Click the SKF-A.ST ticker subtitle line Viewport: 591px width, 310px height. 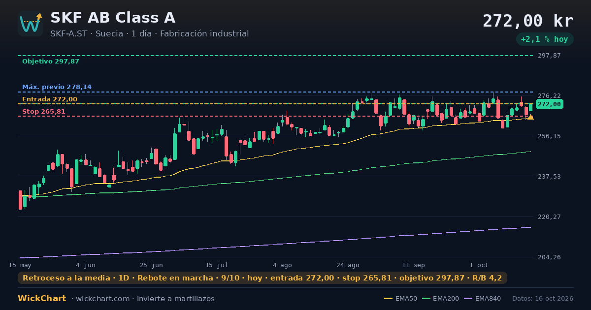click(149, 33)
